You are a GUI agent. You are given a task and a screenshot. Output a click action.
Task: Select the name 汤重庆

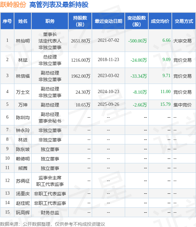click(23, 194)
